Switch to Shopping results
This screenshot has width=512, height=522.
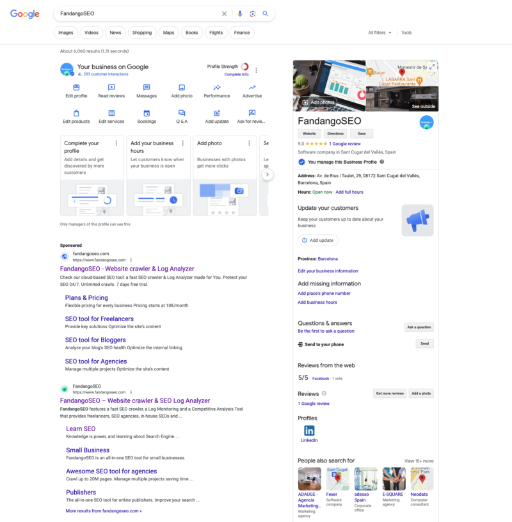(142, 33)
